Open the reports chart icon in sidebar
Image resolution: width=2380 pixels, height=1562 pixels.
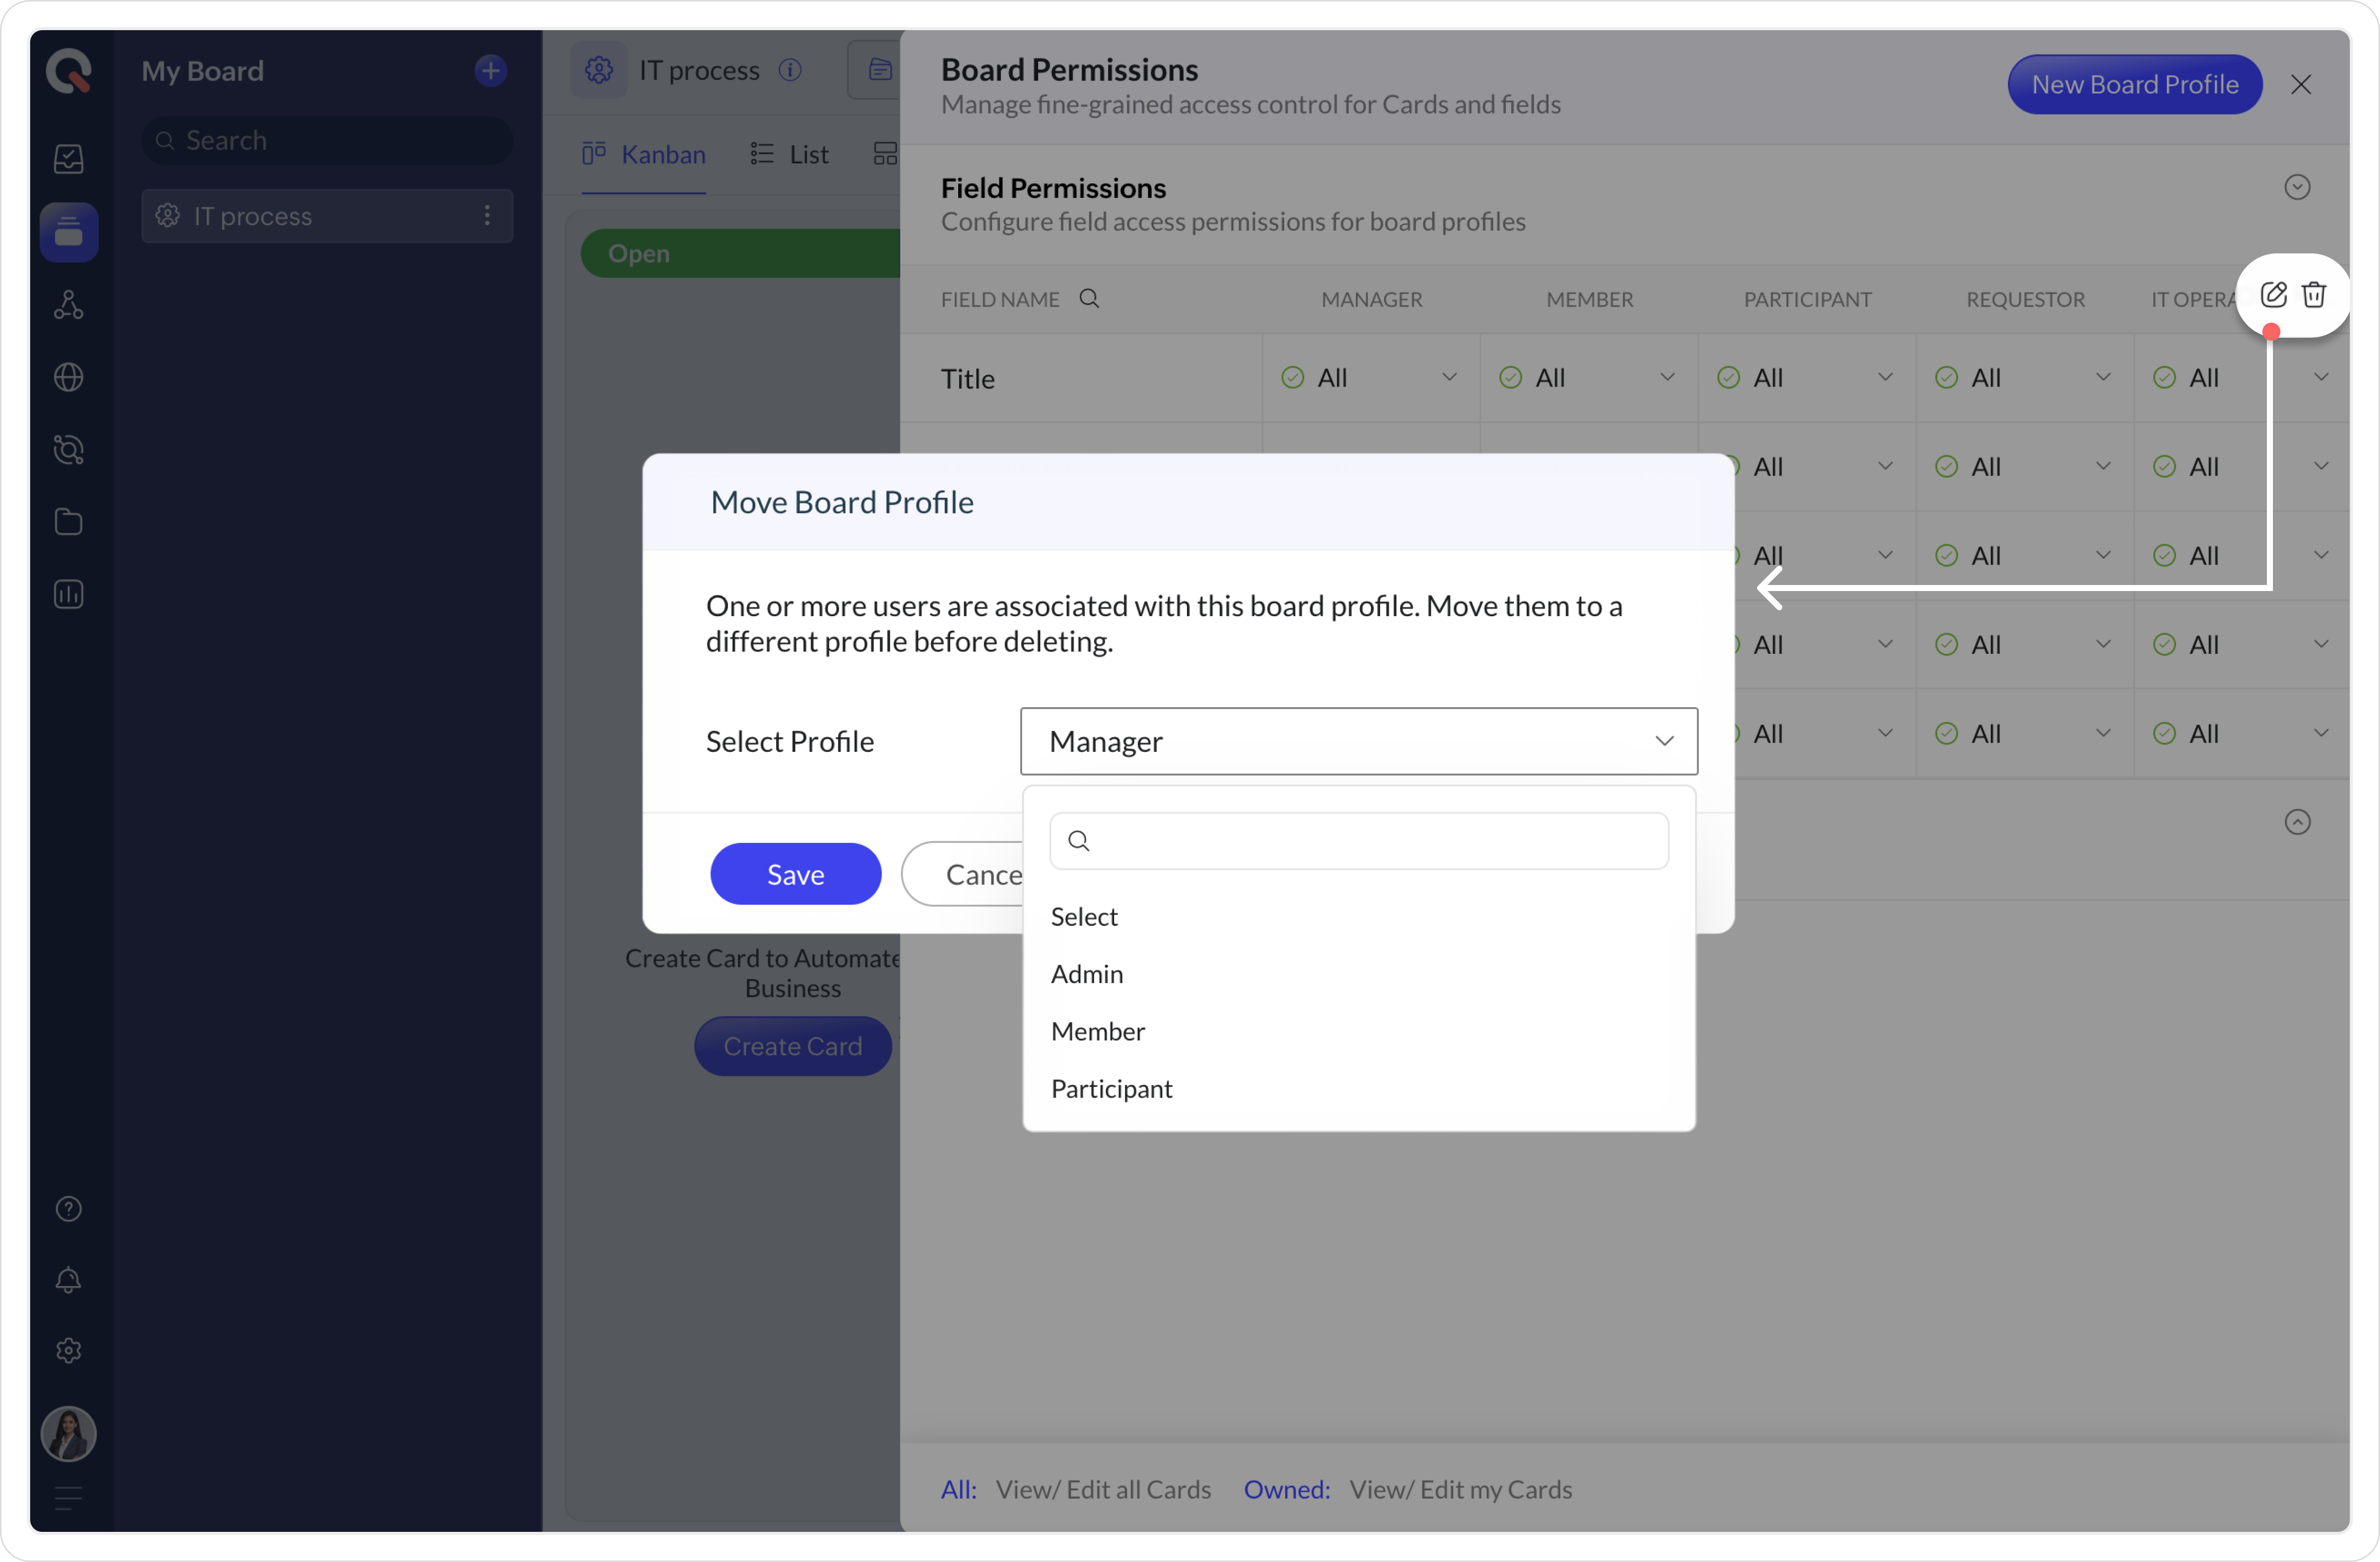pos(68,595)
